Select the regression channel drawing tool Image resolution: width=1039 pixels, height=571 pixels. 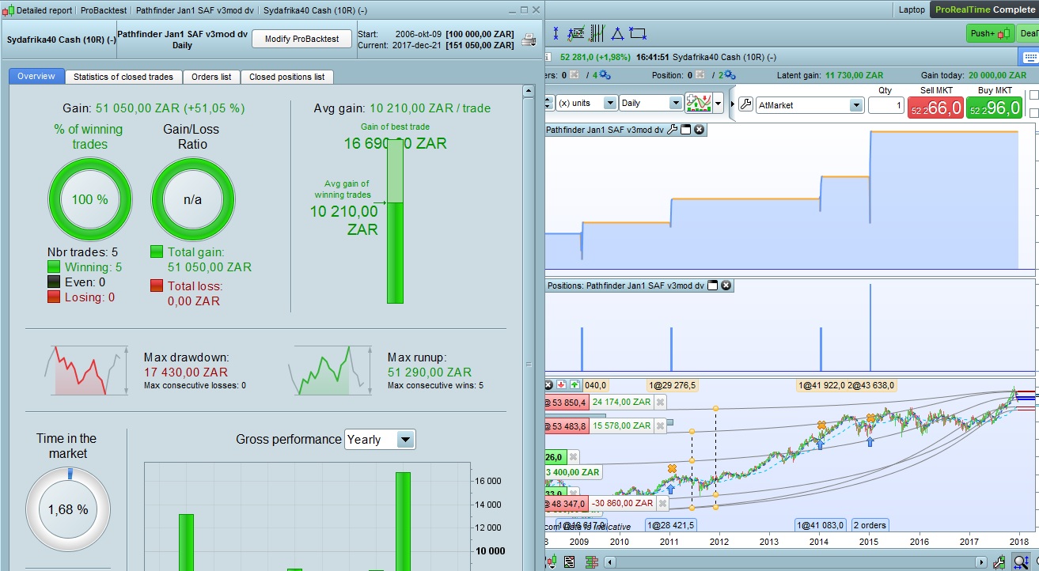[576, 34]
